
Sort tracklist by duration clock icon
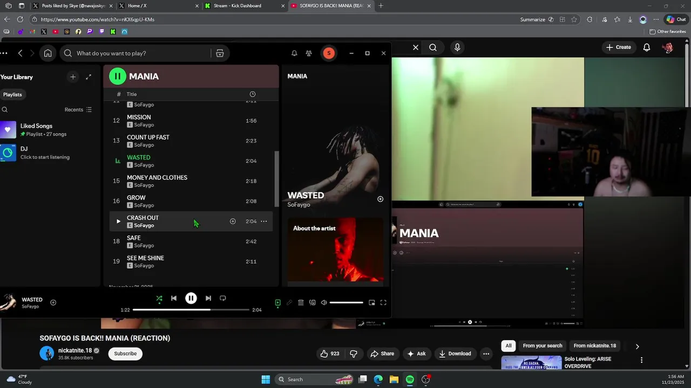pos(252,94)
